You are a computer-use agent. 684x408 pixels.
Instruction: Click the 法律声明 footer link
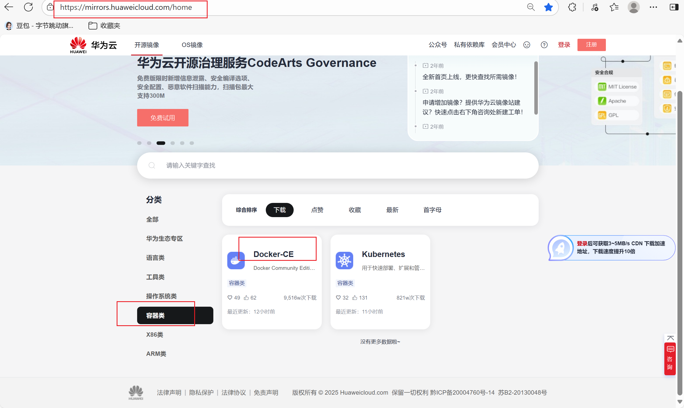click(x=169, y=392)
